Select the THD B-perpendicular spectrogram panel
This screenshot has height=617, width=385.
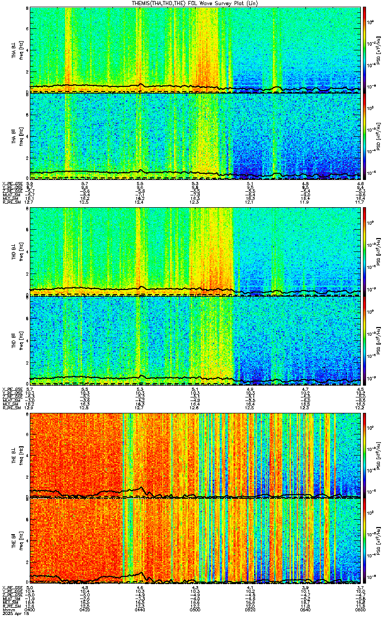point(196,251)
